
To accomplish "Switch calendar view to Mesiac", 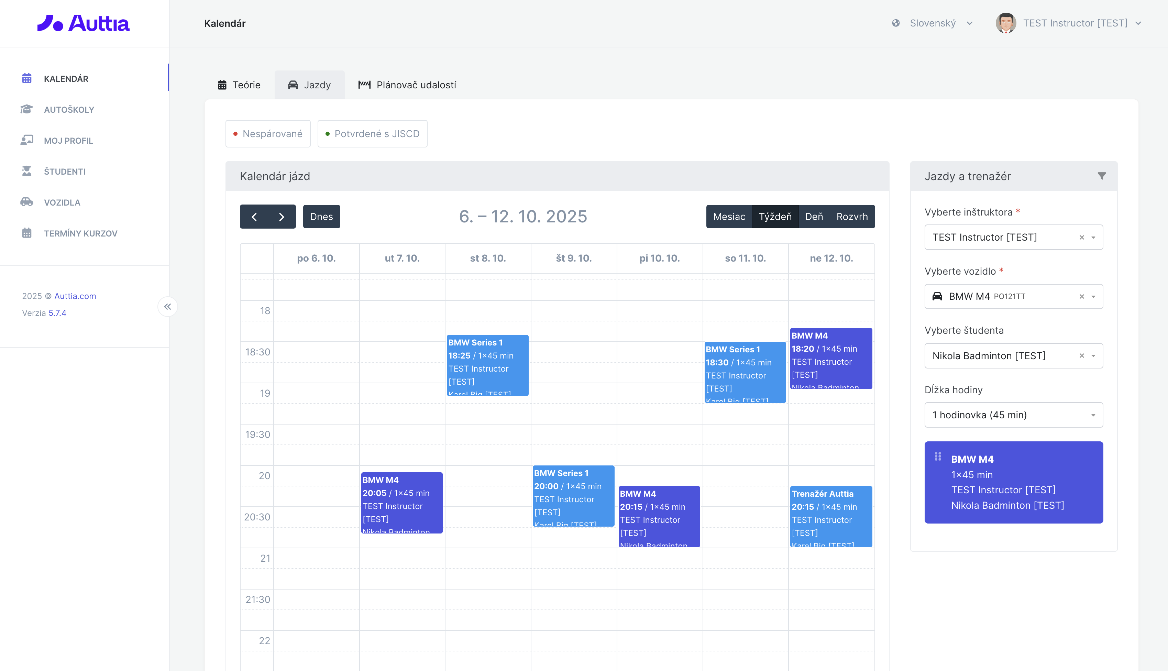I will pyautogui.click(x=729, y=217).
